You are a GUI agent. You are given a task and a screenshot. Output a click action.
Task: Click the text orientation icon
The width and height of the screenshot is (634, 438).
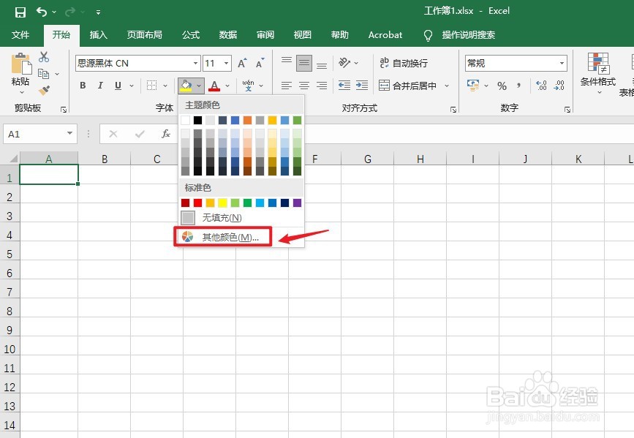click(x=344, y=62)
